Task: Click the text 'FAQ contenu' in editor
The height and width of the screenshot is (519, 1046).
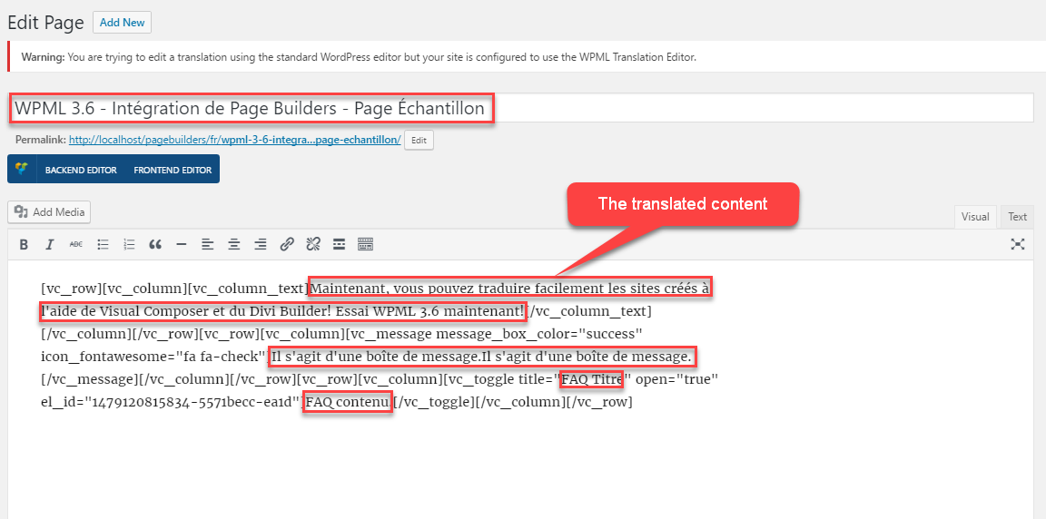Action: (x=347, y=403)
